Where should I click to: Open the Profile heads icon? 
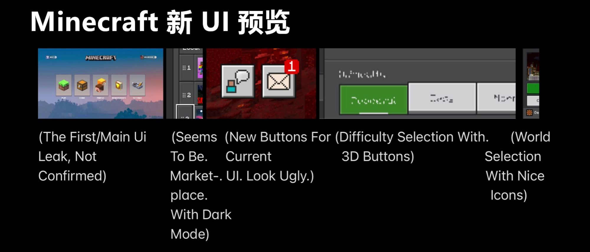(101, 85)
